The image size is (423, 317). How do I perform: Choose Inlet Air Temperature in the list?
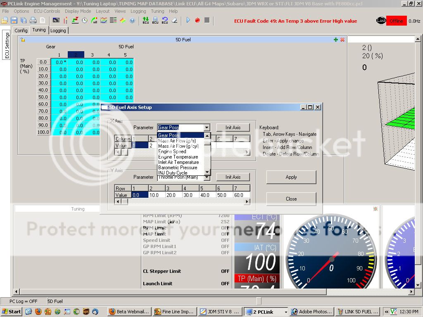[x=178, y=162]
